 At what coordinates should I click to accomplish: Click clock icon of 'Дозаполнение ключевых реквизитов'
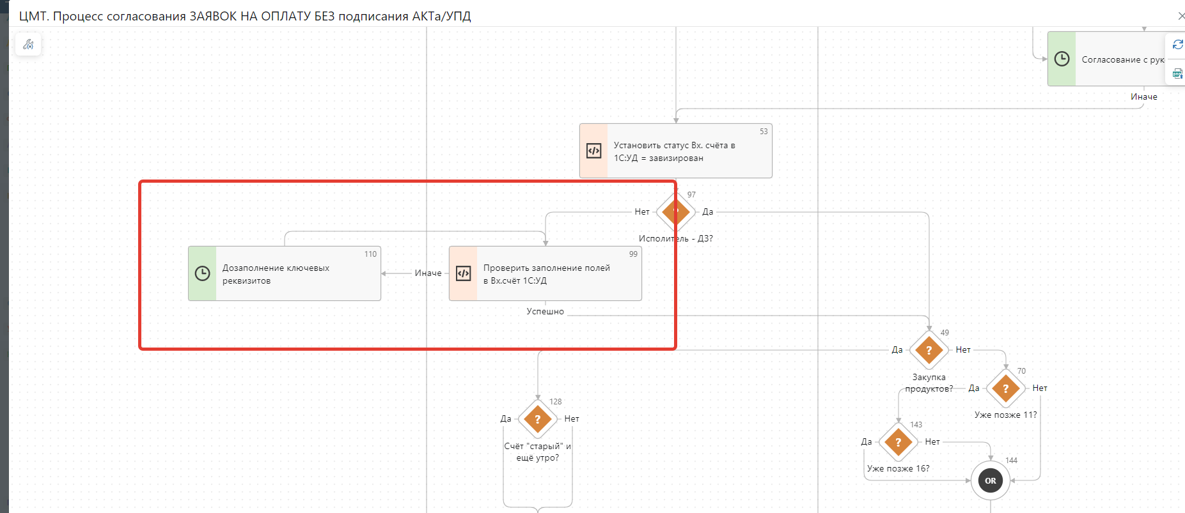202,273
